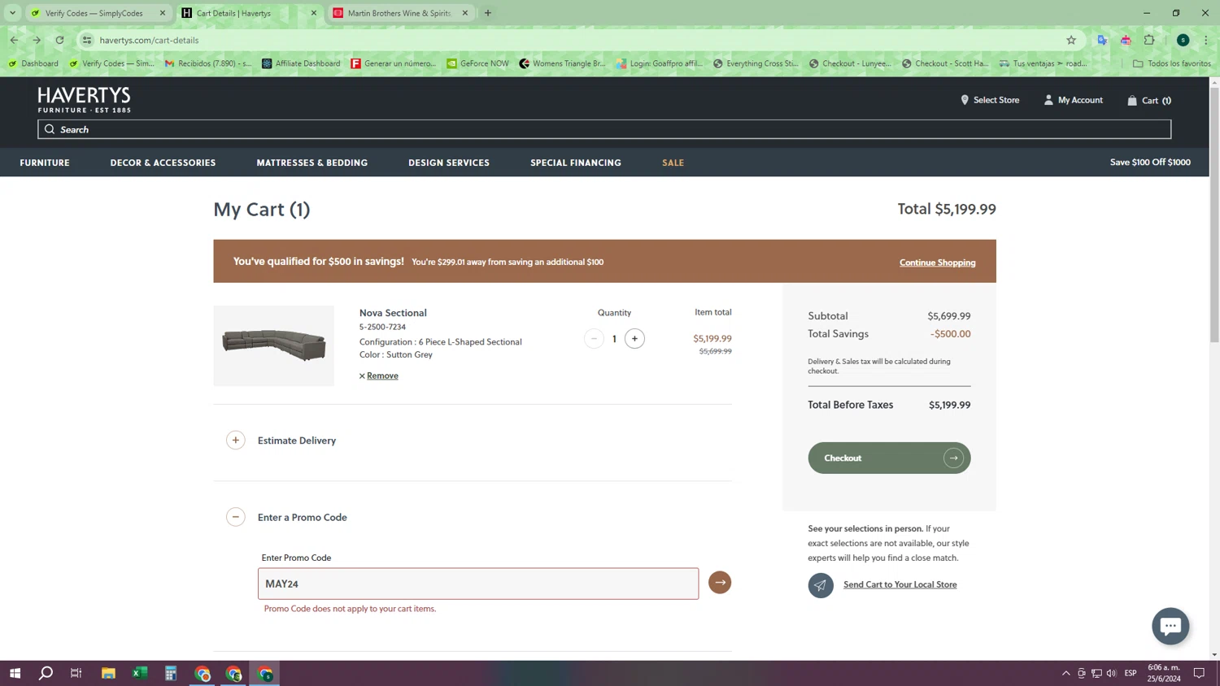Open the Cart (1) icon
The height and width of the screenshot is (686, 1220).
coord(1148,101)
